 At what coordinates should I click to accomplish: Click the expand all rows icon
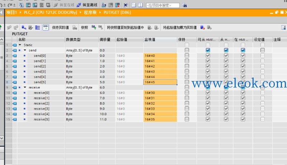(x=38, y=27)
